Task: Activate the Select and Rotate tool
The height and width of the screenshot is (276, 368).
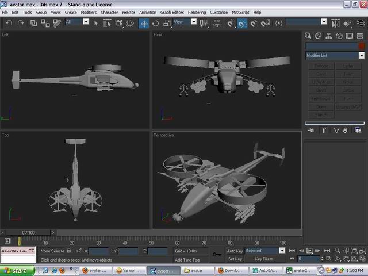Action: pyautogui.click(x=155, y=23)
